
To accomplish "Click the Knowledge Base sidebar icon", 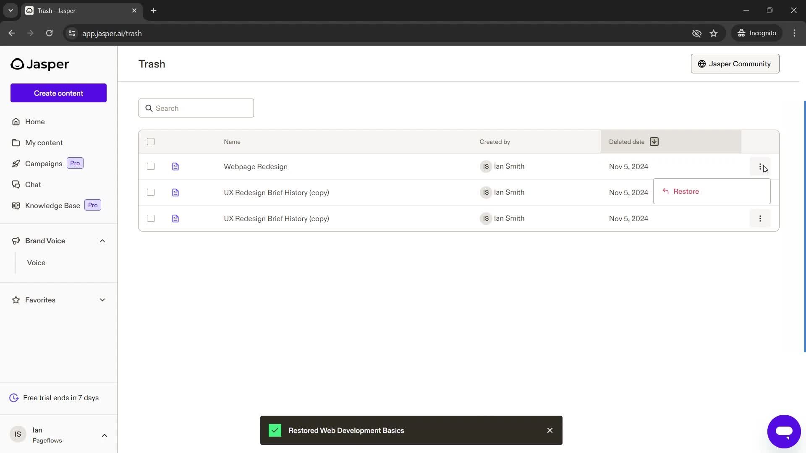I will [x=16, y=205].
